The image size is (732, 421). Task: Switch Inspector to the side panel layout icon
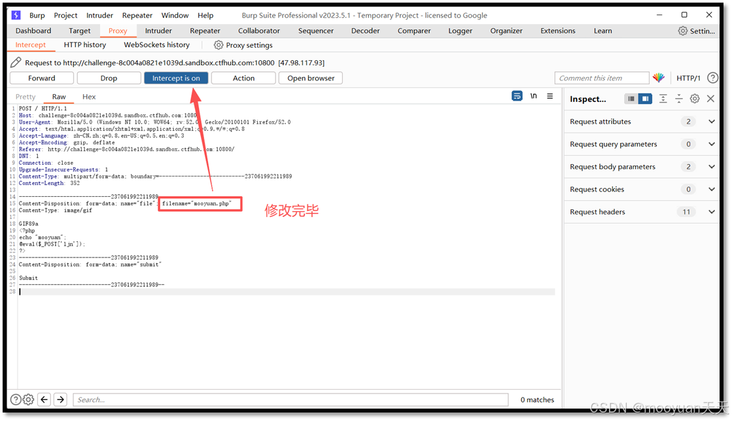coord(645,99)
